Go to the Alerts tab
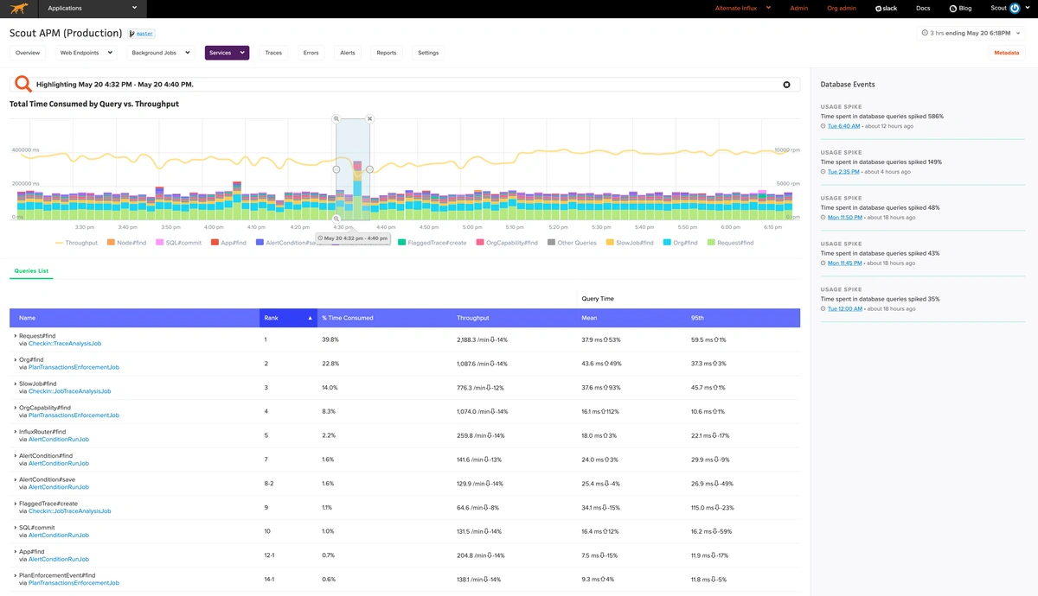The height and width of the screenshot is (596, 1038). pyautogui.click(x=348, y=53)
